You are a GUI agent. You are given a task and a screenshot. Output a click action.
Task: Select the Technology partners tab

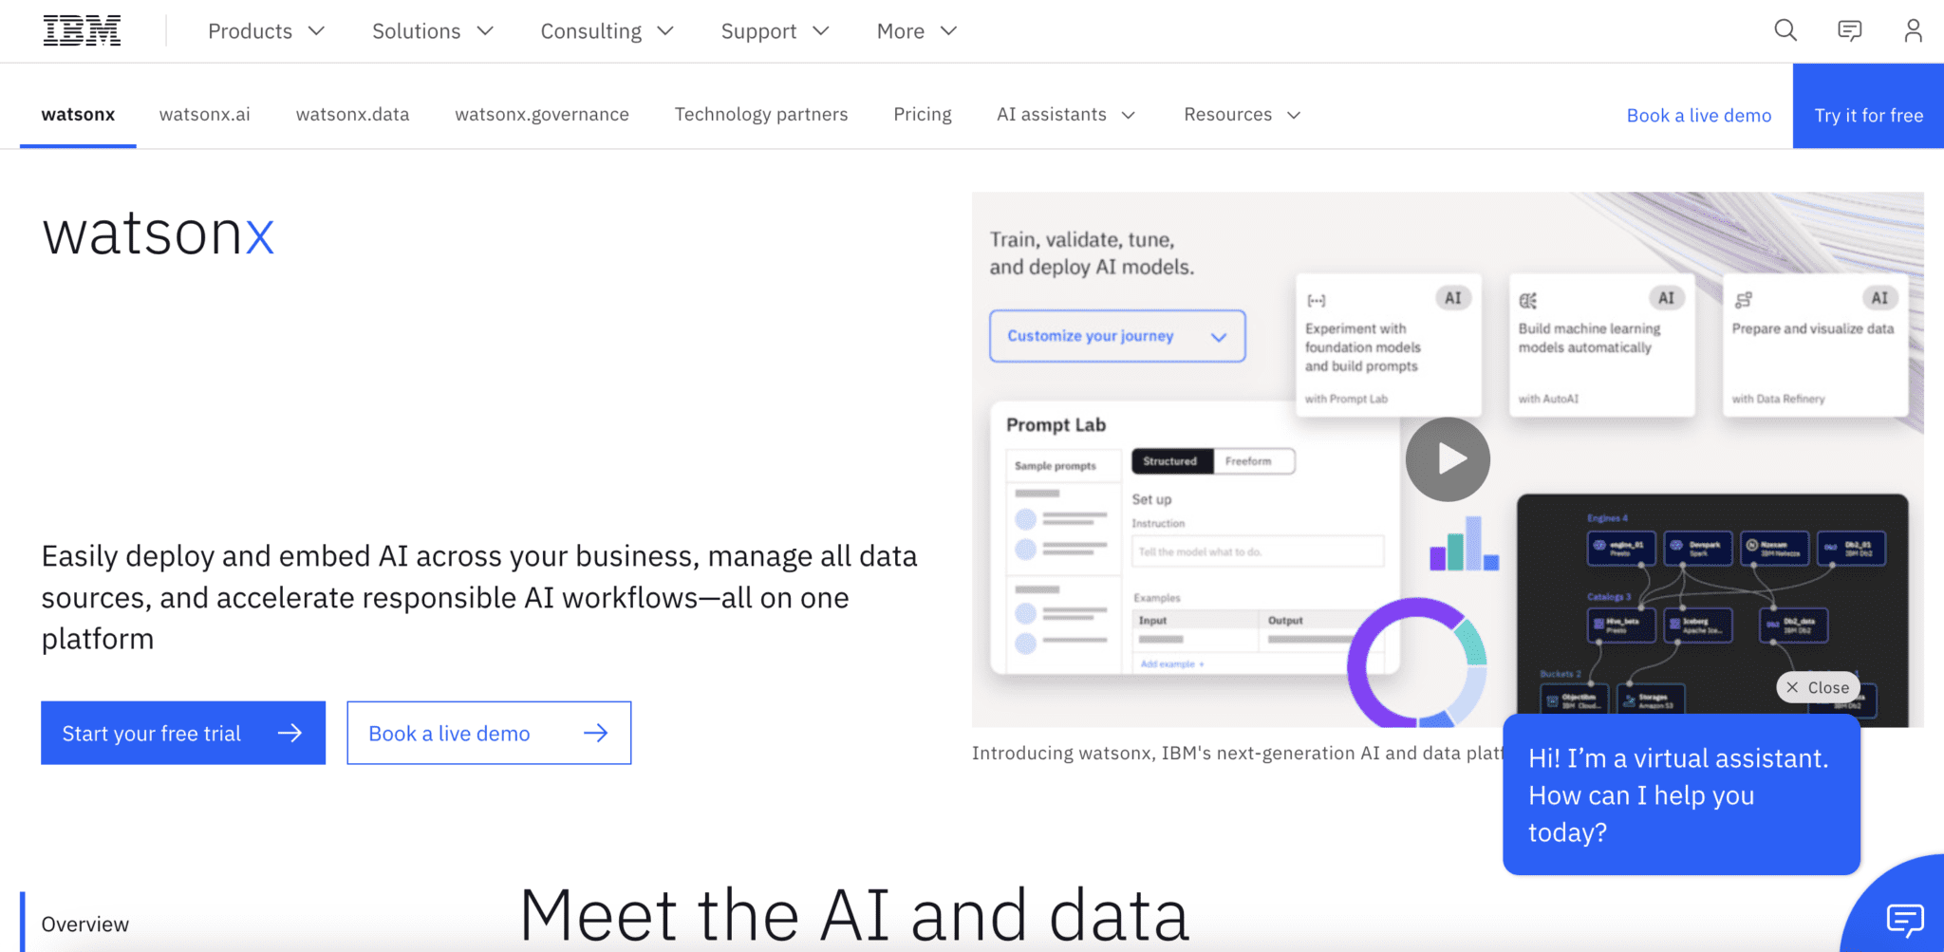pos(760,114)
